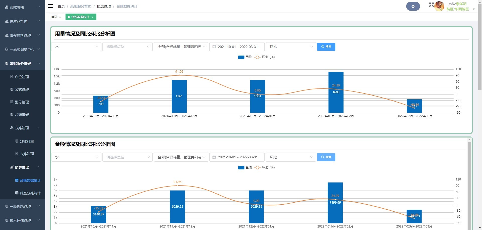The width and height of the screenshot is (482, 230).
Task: Click line point labeled 91.96 in usage chart
Action: tap(179, 75)
